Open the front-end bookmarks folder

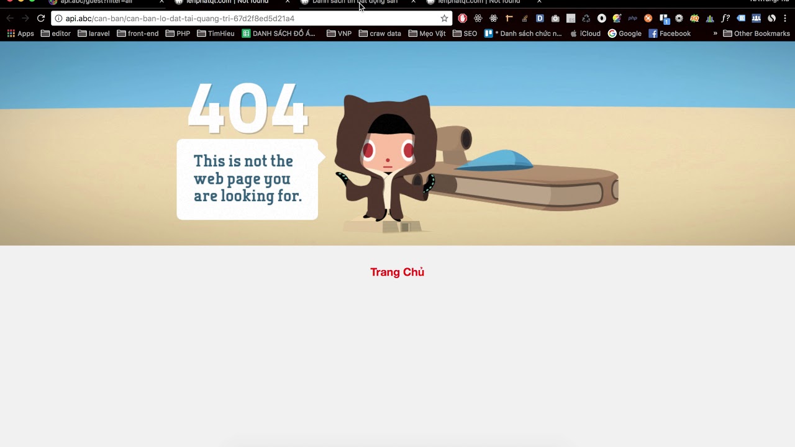tap(138, 34)
